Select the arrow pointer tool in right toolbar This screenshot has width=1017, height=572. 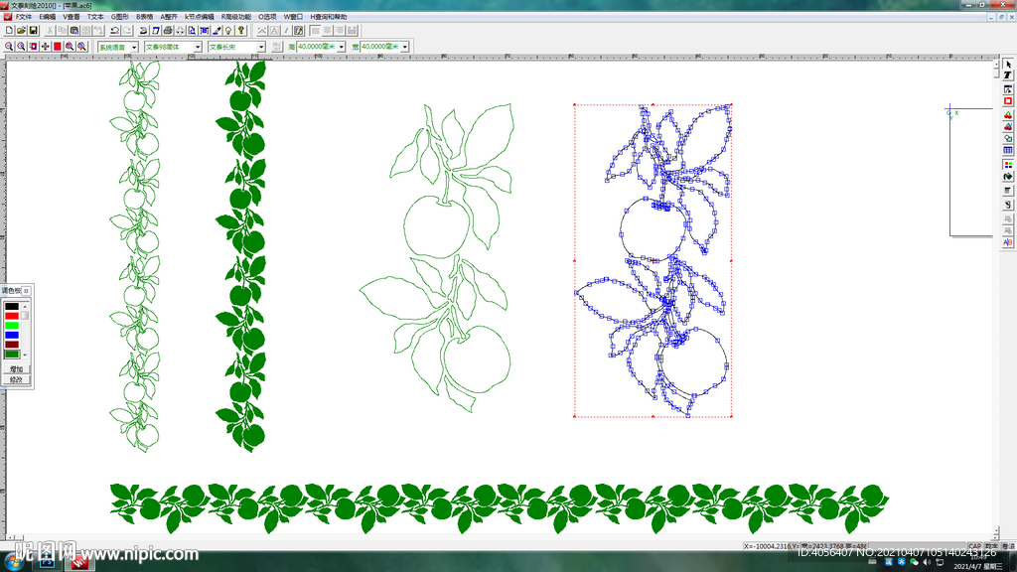(1008, 64)
